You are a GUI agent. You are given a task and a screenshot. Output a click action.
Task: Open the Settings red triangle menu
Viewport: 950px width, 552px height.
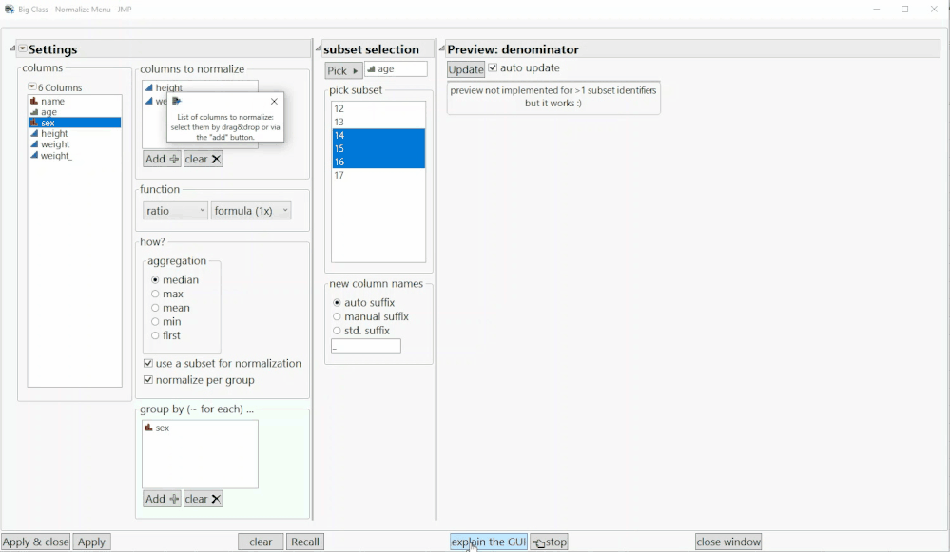point(23,48)
